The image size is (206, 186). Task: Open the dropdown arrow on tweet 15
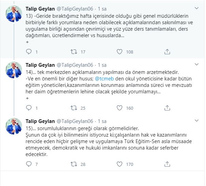tap(196, 121)
